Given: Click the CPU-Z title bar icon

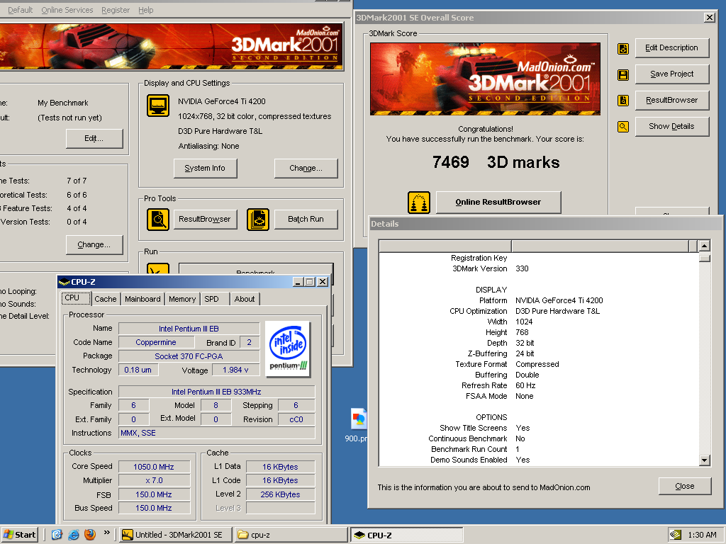Looking at the screenshot, I should click(64, 282).
